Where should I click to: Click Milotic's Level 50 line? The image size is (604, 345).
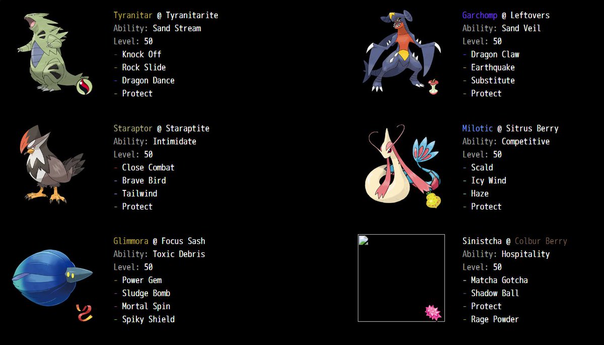(482, 155)
